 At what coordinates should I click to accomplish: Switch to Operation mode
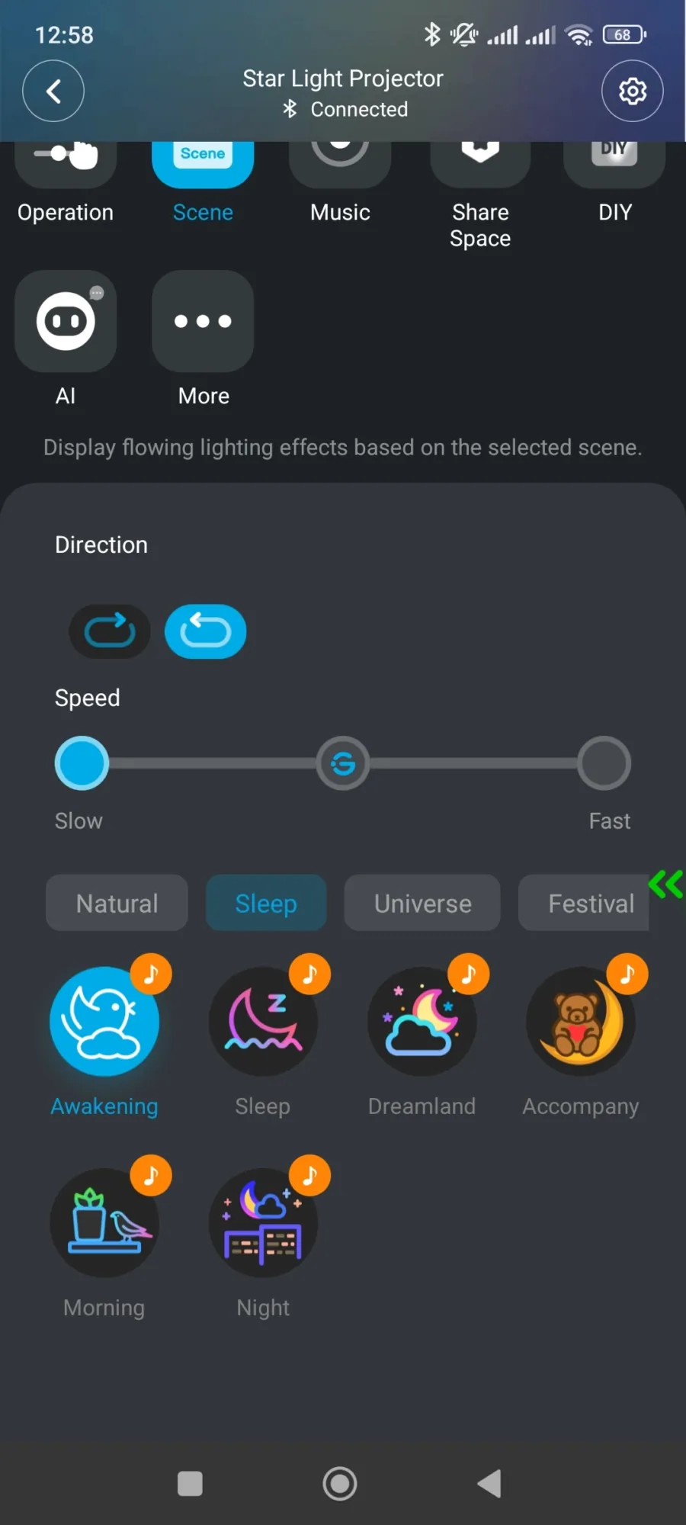[66, 183]
